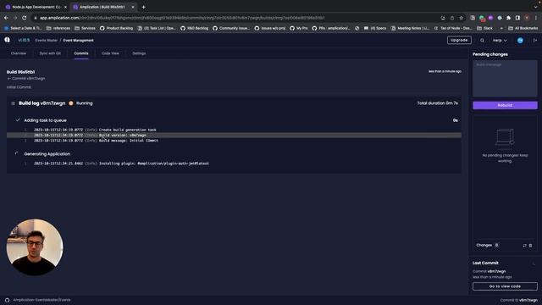Switch to the Code View tab
This screenshot has width=542, height=305.
pos(110,53)
